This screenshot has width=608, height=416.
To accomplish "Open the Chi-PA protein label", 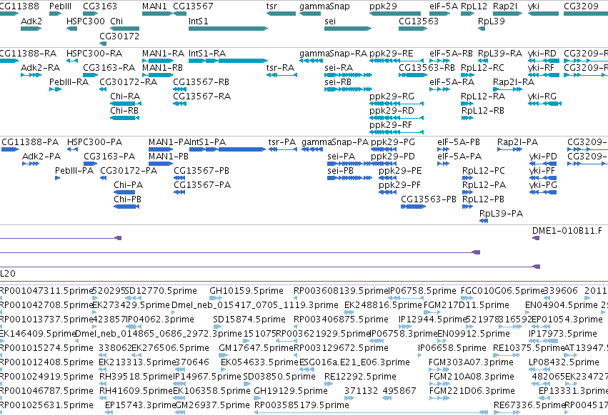I will pos(128,184).
